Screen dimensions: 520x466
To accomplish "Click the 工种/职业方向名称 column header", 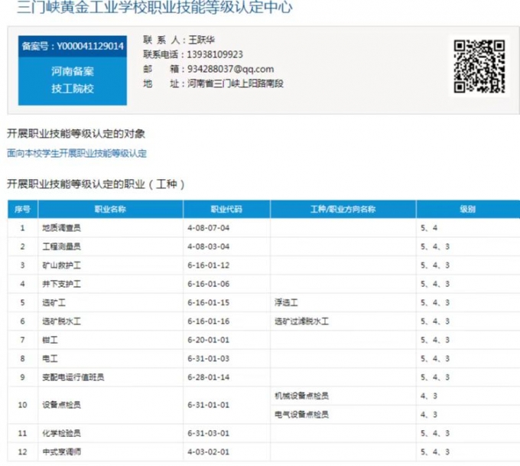I will click(343, 209).
